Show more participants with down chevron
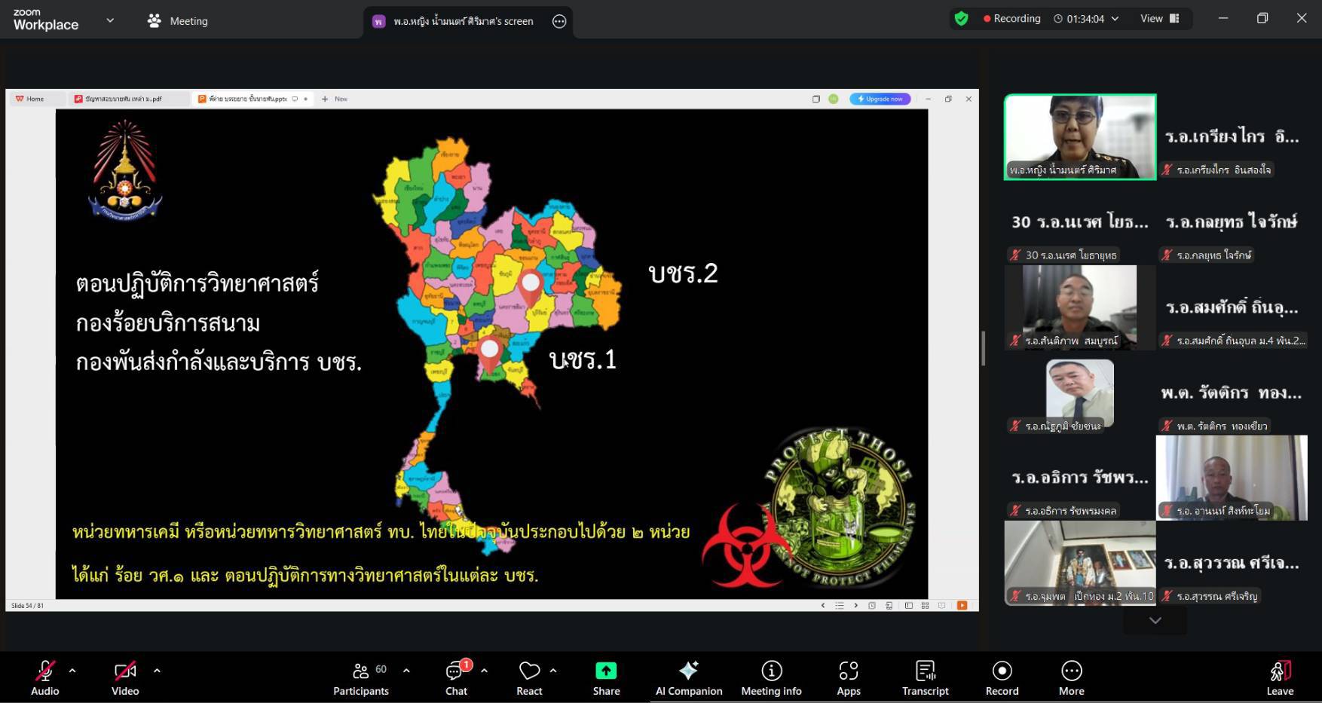The width and height of the screenshot is (1322, 703). pyautogui.click(x=1155, y=620)
